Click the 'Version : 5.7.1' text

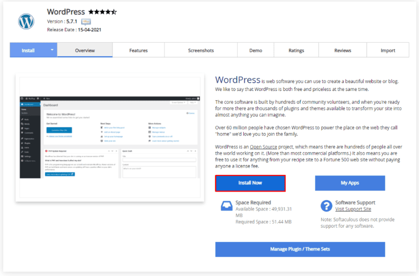click(x=62, y=22)
